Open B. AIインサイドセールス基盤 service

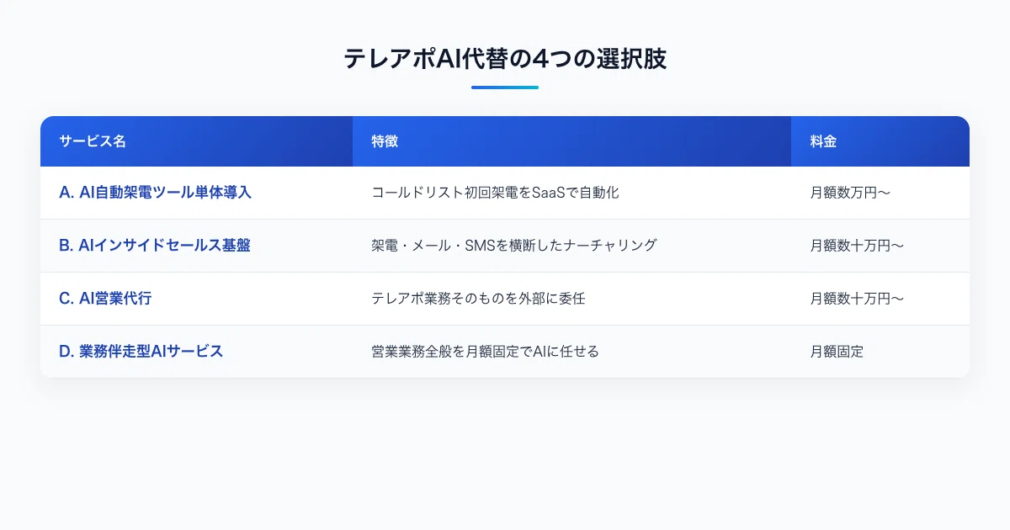155,246
